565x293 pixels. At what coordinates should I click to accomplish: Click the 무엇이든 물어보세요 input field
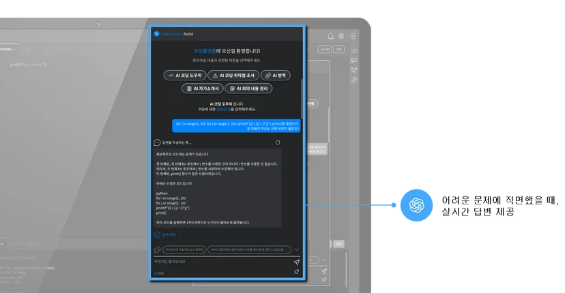(222, 262)
